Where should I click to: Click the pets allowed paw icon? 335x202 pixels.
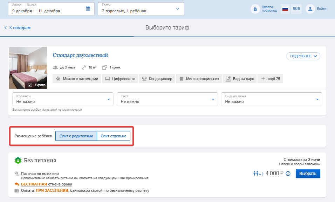coord(58,79)
